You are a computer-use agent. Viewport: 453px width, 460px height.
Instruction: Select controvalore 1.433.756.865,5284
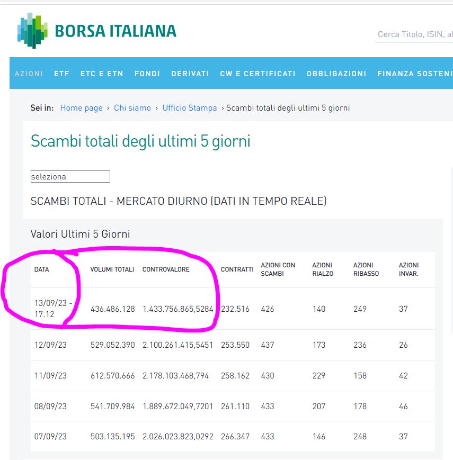(x=178, y=309)
